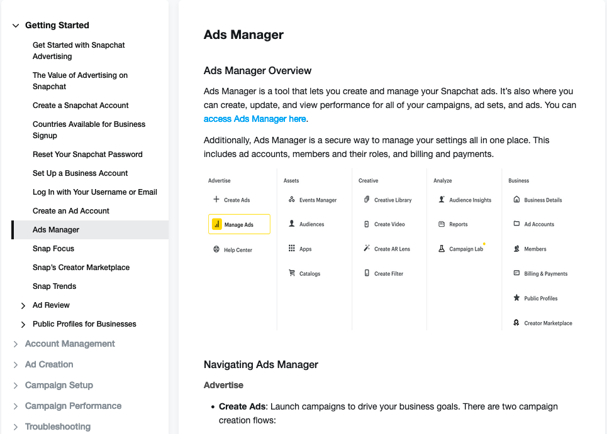Click the Members icon
The image size is (607, 434).
516,249
